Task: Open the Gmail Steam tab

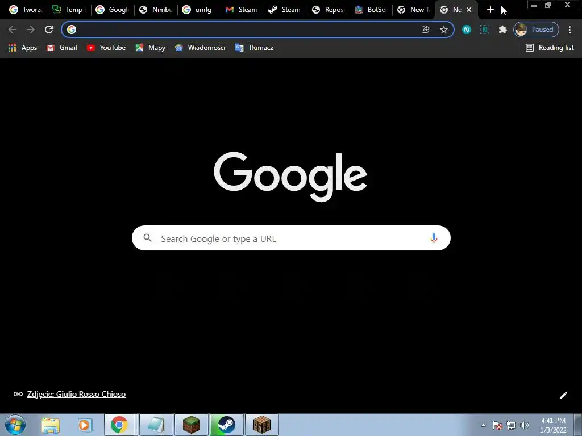Action: coord(242,10)
